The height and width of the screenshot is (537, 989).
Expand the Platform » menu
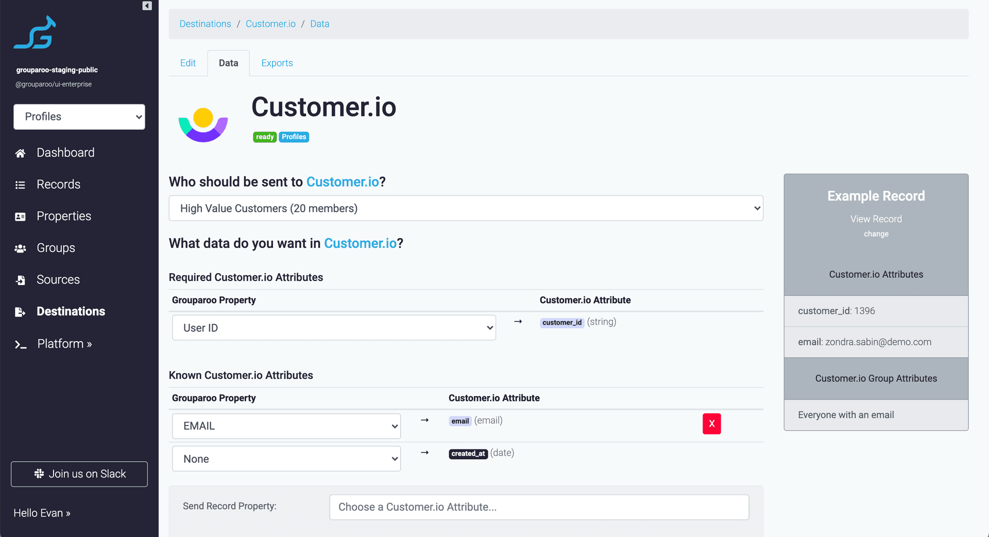click(64, 344)
